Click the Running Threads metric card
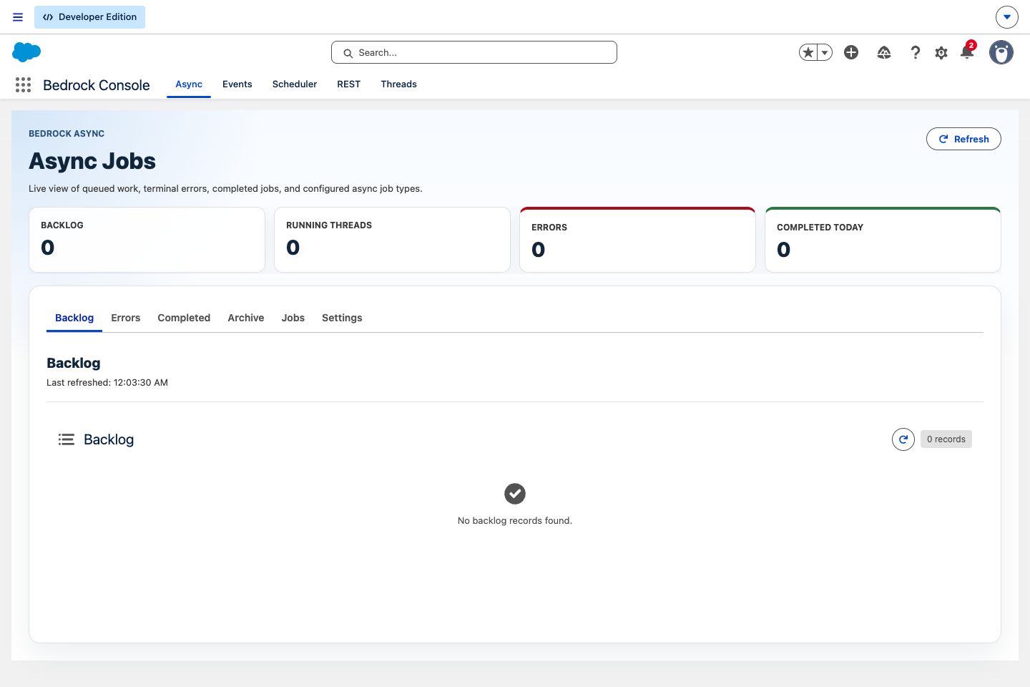This screenshot has height=687, width=1030. (392, 240)
